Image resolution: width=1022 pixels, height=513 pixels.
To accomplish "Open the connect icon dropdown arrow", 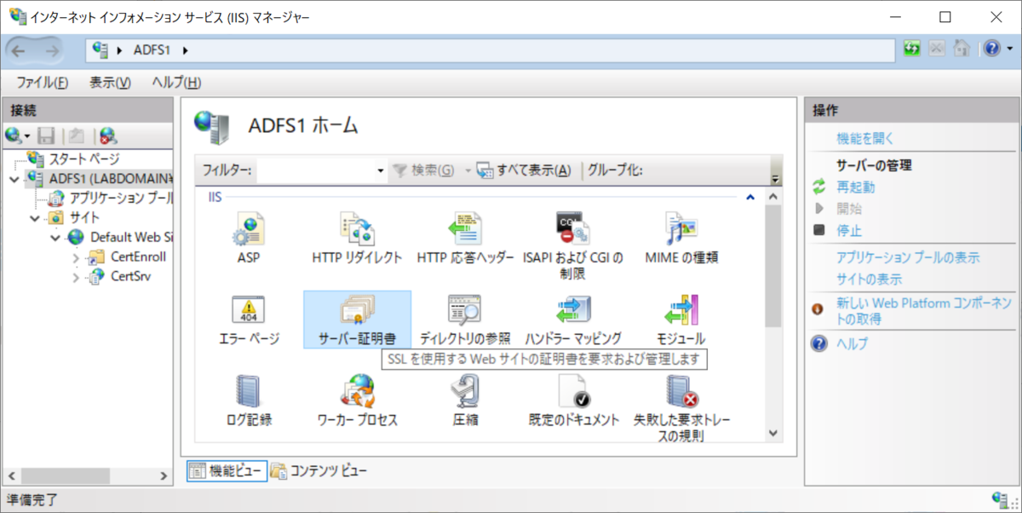I will pos(27,135).
